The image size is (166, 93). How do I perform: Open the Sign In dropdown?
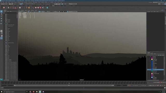(73, 4)
